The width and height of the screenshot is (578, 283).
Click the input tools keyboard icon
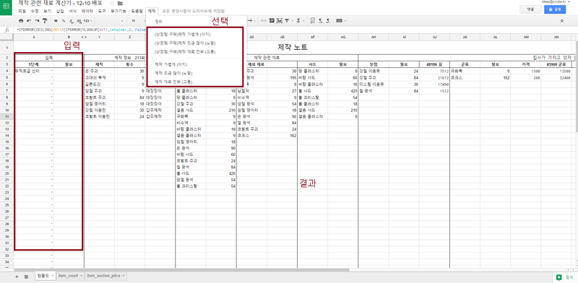click(339, 21)
